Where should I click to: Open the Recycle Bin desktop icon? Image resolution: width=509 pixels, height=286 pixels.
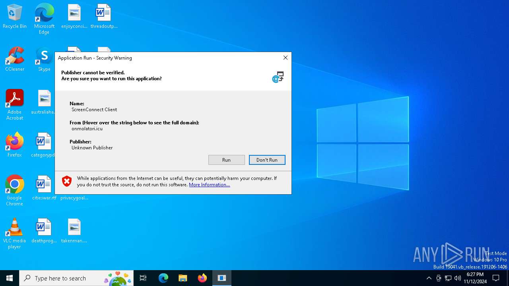click(15, 17)
